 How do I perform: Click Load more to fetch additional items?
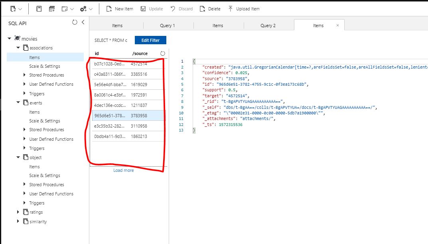point(123,170)
